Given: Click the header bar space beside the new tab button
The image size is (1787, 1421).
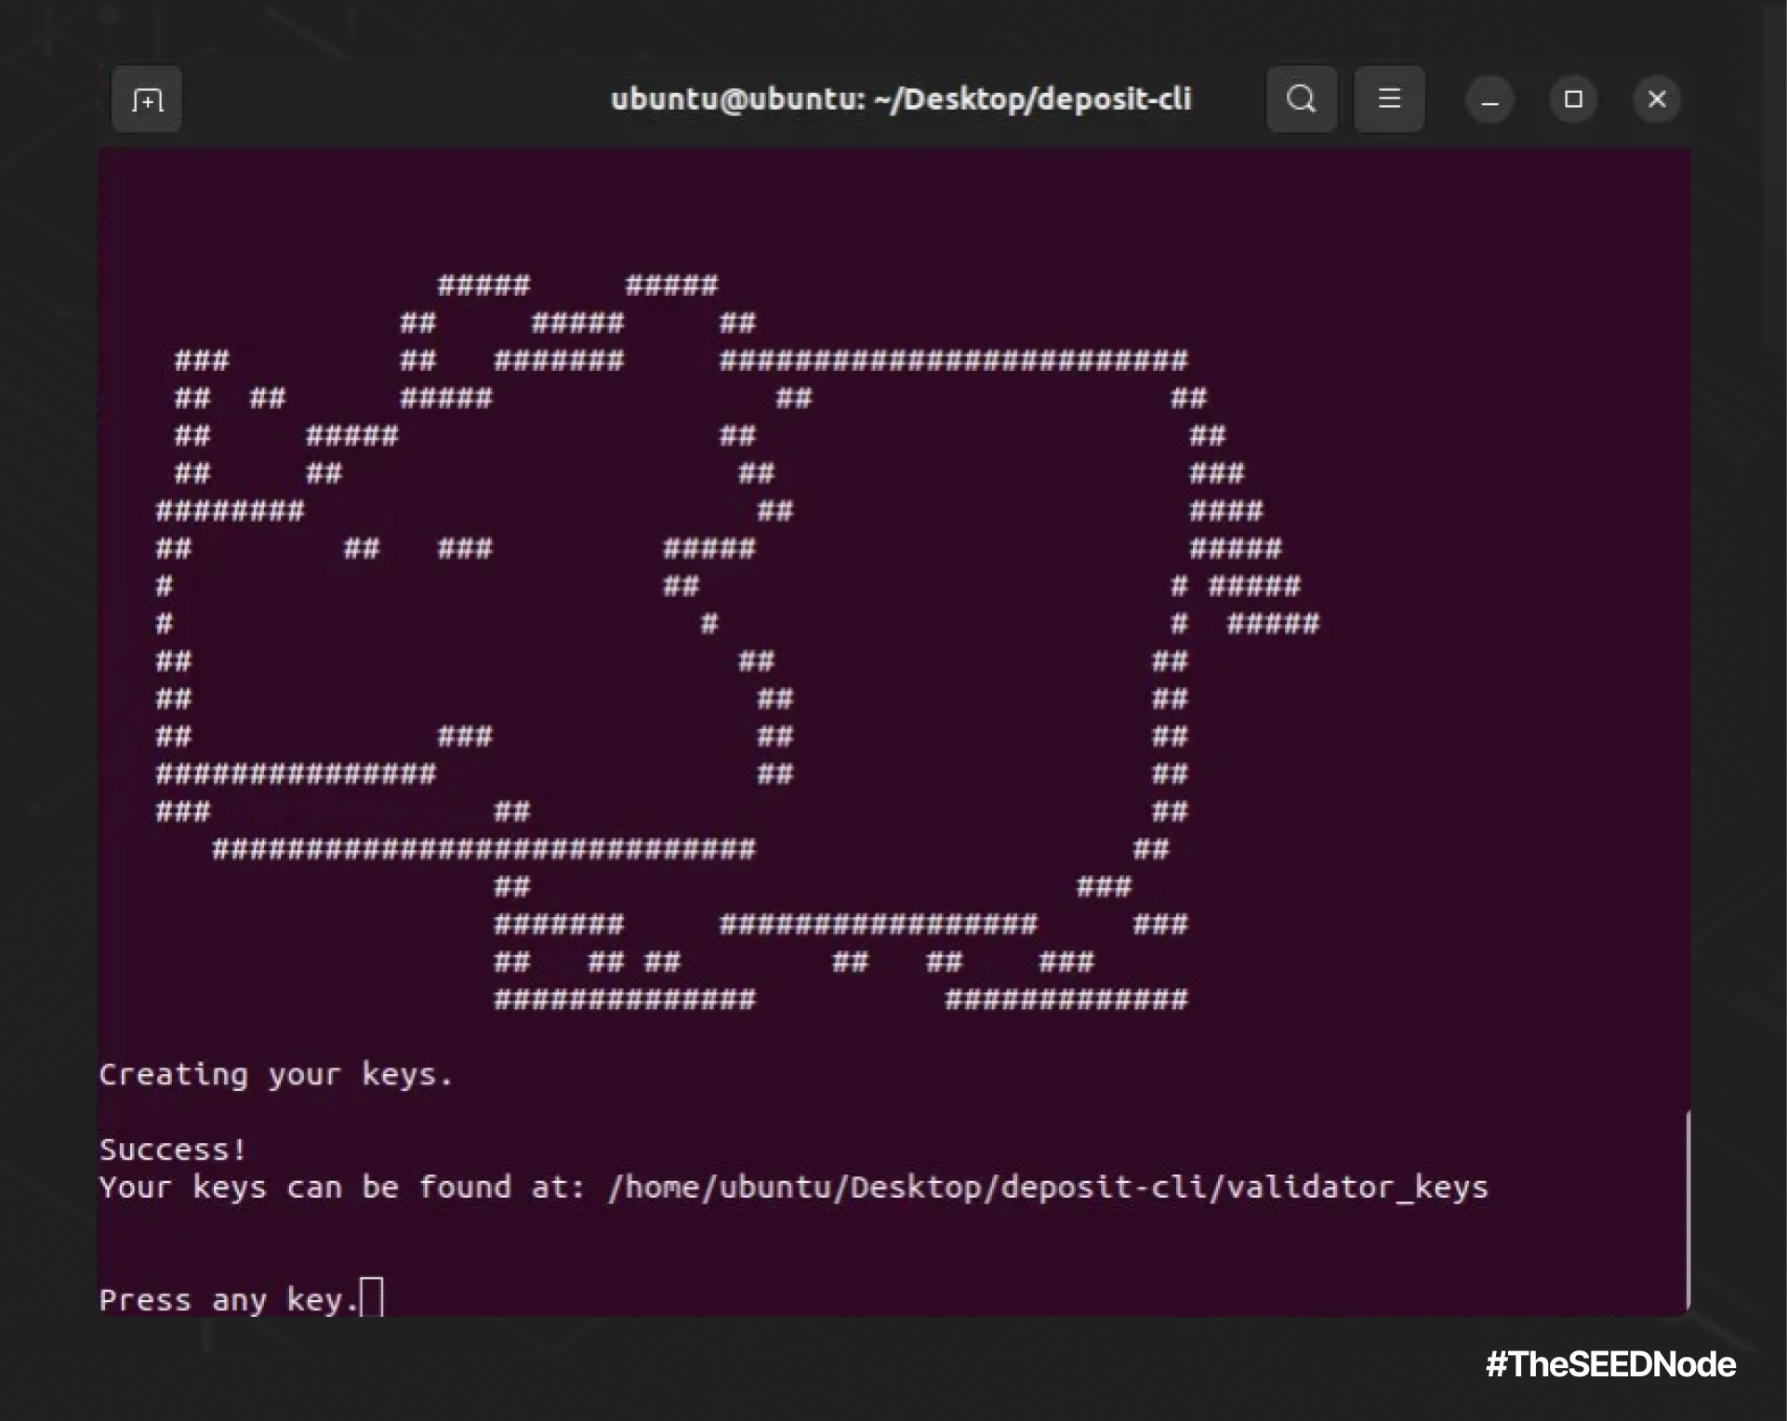Looking at the screenshot, I should (390, 99).
